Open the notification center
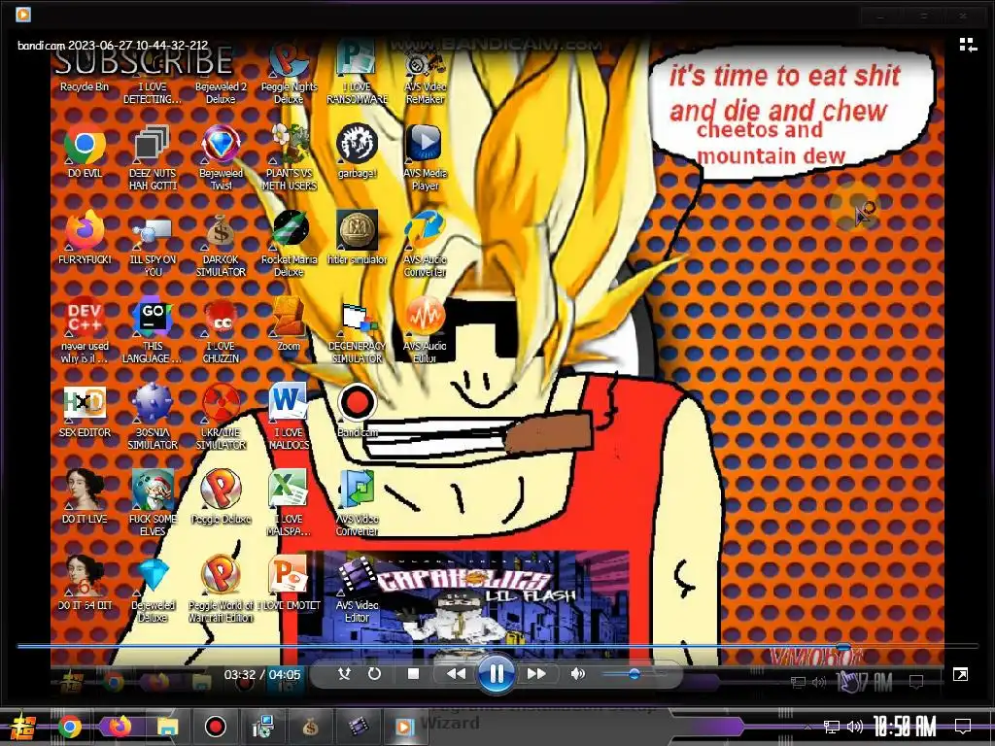The image size is (995, 746). pyautogui.click(x=963, y=727)
